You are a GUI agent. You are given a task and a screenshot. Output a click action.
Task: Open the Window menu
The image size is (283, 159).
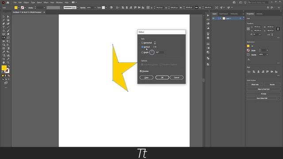59,3
